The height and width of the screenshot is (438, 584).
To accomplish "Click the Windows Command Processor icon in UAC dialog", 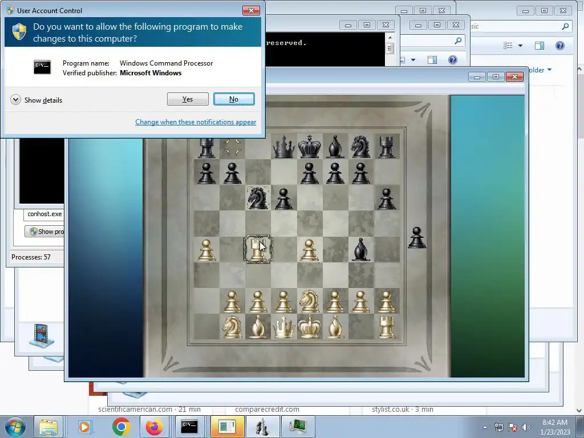I will click(42, 67).
